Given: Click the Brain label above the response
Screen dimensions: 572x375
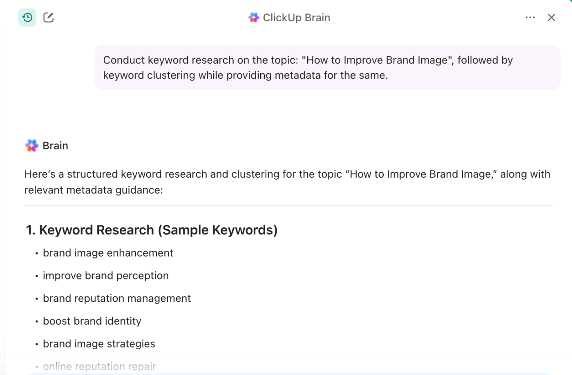Looking at the screenshot, I should point(55,145).
